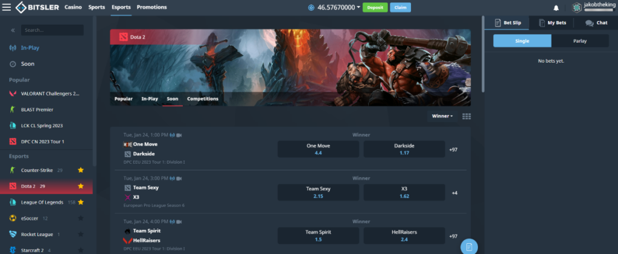Viewport: 618px width, 254px height.
Task: Open floating bet slip button
Action: click(469, 247)
